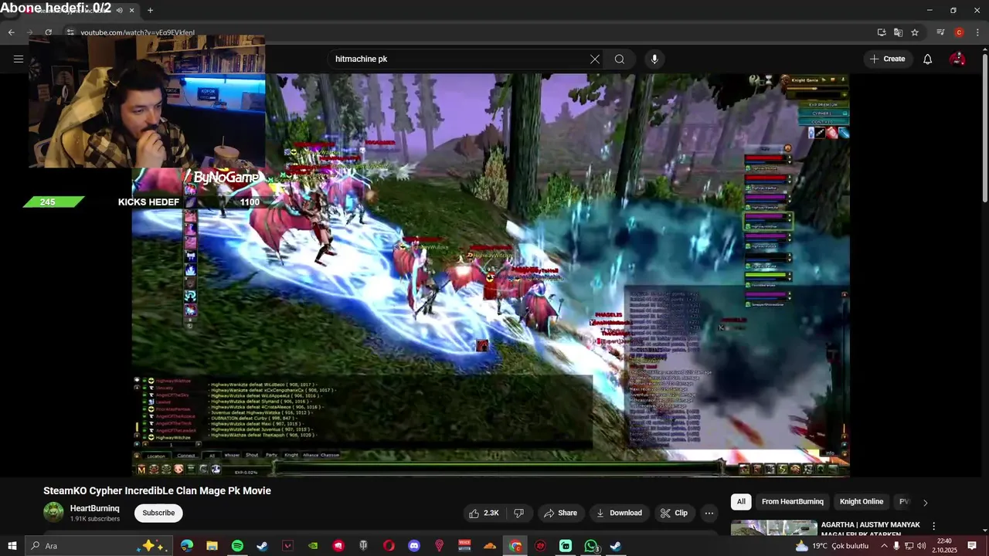
Task: Open the AGARTHA | AUSTMY MANYAK video title
Action: click(871, 530)
